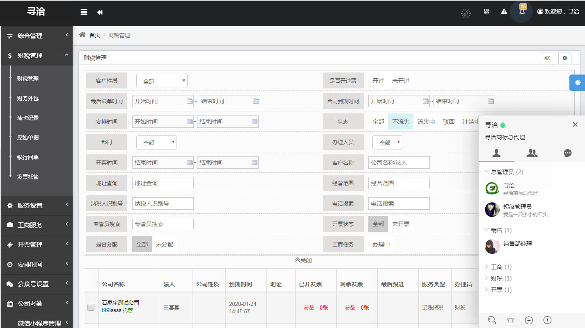Open the 客户性质 dropdown
585x328 pixels.
(x=162, y=81)
